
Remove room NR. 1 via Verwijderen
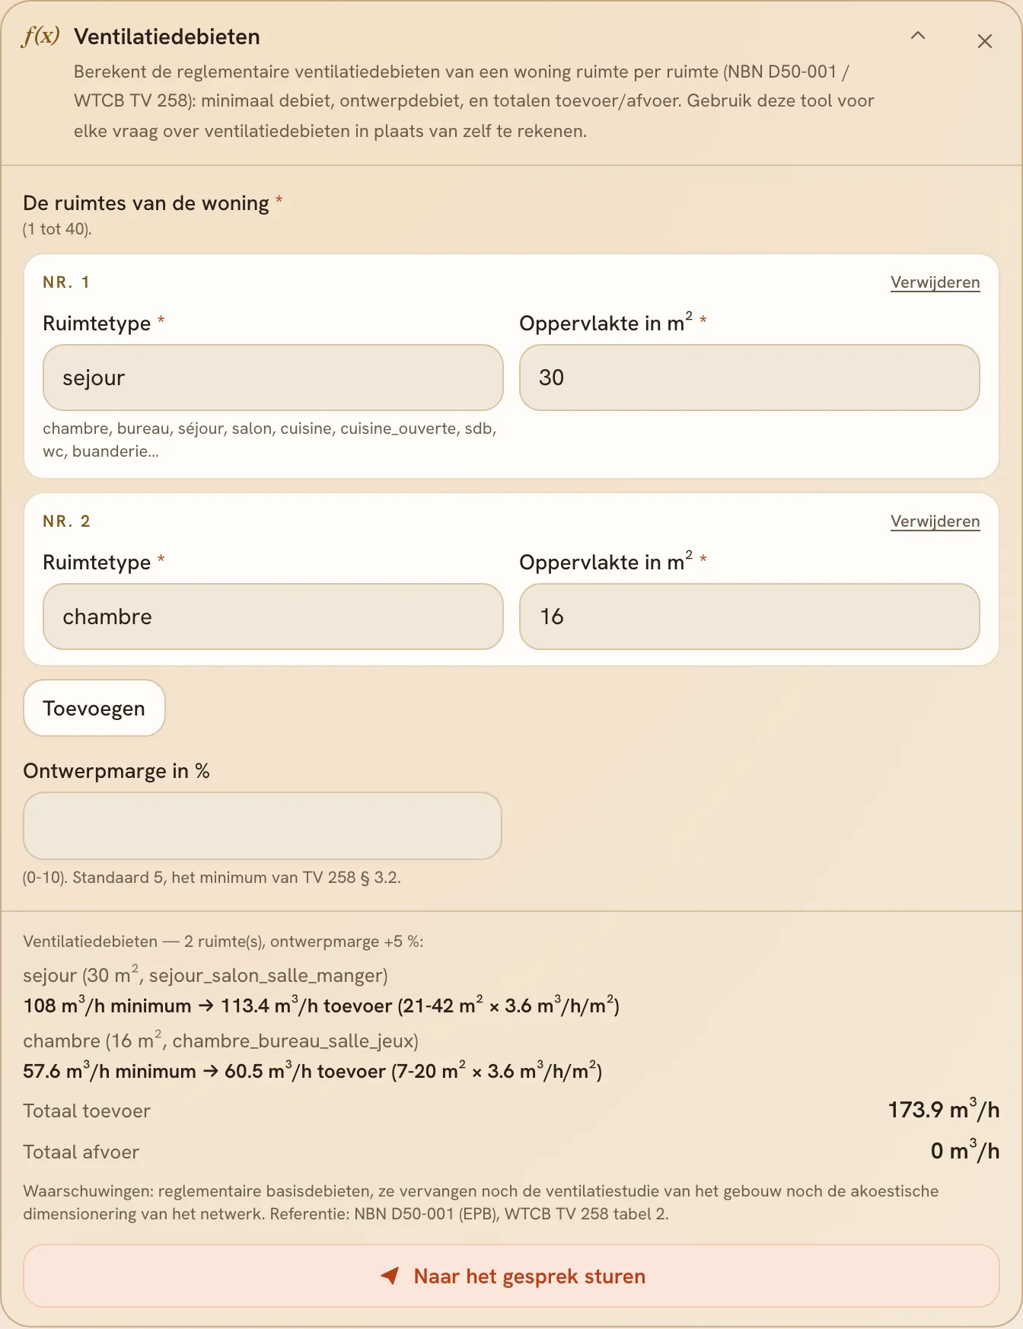point(935,282)
